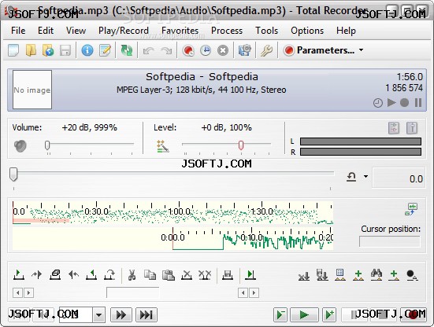
Task: Open the Edit menu
Action: pos(46,31)
